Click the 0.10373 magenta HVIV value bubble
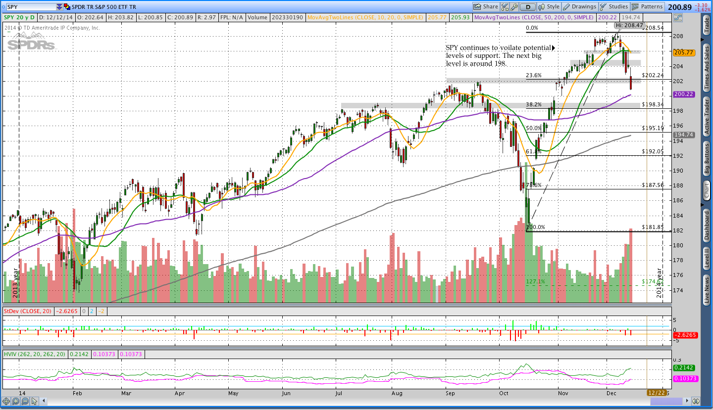 (x=685, y=378)
